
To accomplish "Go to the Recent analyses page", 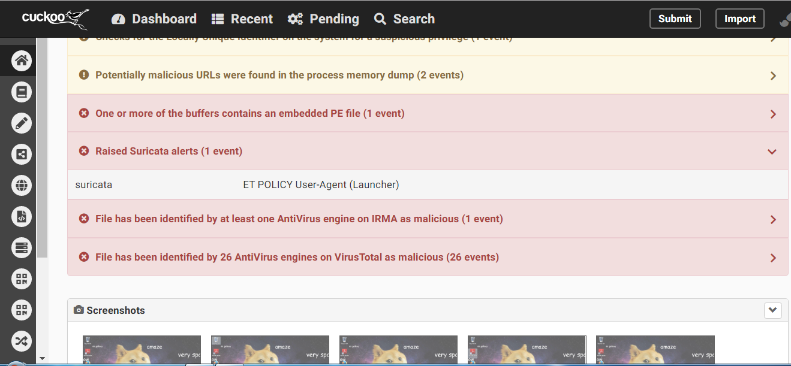I will [x=242, y=19].
